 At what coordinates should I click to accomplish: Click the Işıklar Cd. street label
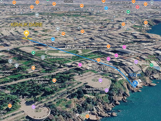click(103, 34)
